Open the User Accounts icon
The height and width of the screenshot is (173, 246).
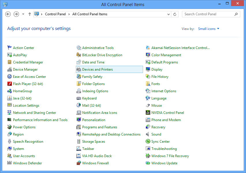[10, 156]
